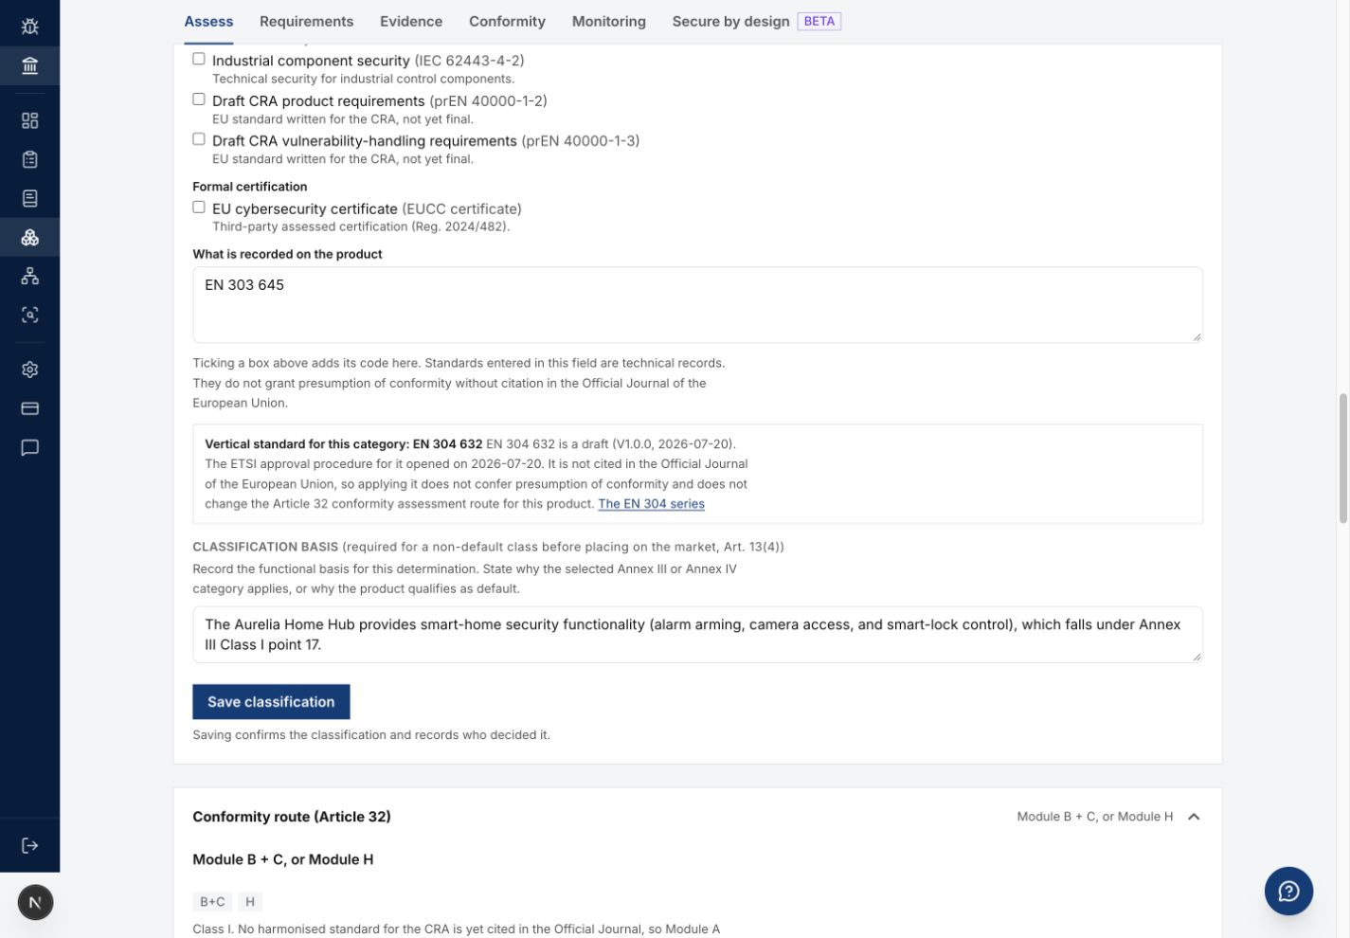This screenshot has width=1350, height=938.
Task: Open the clipboard checklist sidebar icon
Action: (x=29, y=159)
